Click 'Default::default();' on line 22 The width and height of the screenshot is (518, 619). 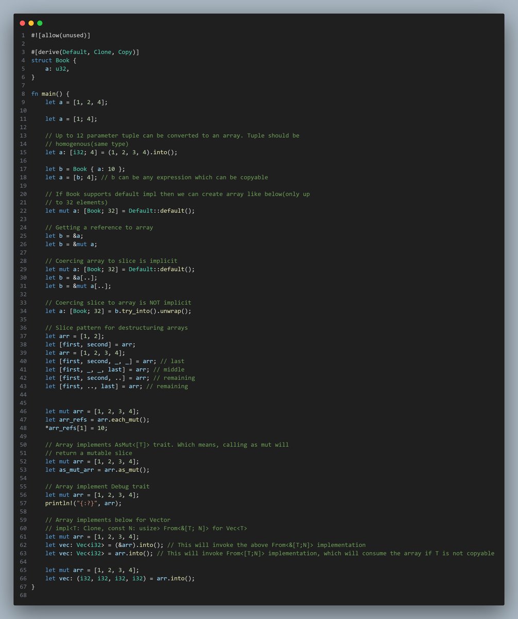[162, 210]
